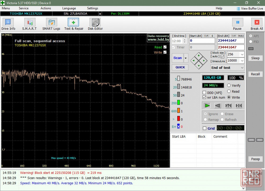Click the left arrow of navigation diamond

tap(193, 60)
